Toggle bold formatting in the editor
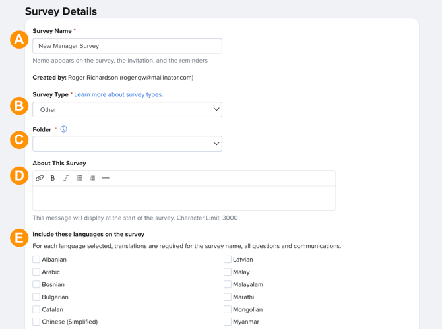442x329 pixels. pos(52,178)
